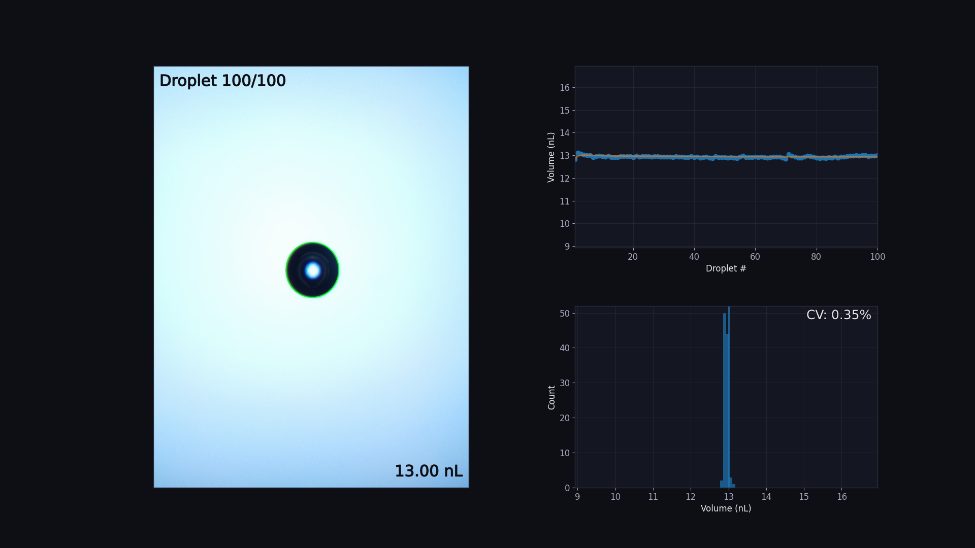Click the "Volume (nL)" y-axis label
This screenshot has height=548, width=975.
pos(550,157)
